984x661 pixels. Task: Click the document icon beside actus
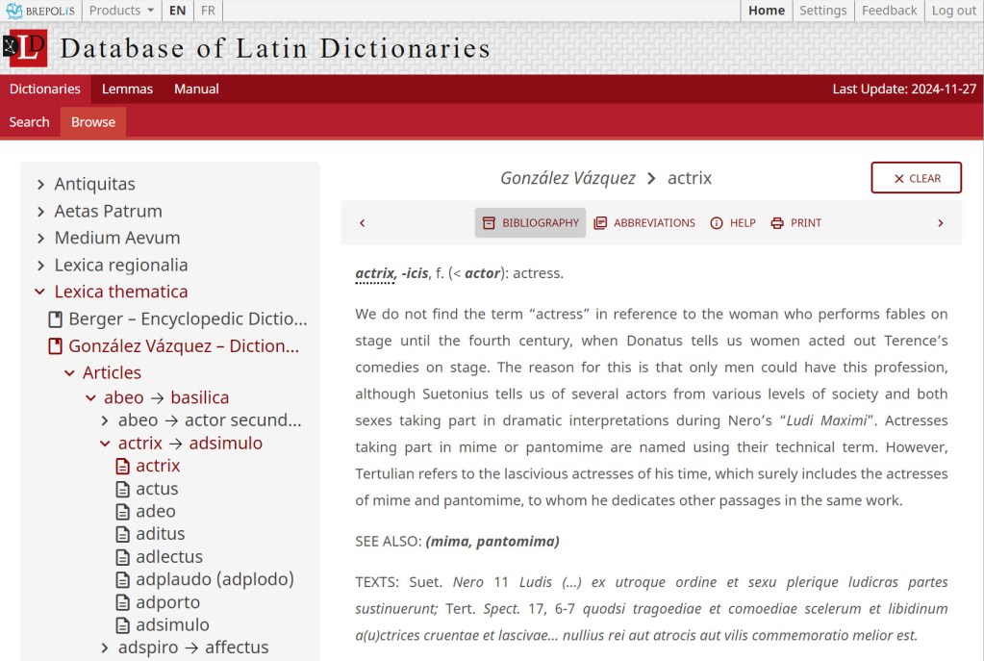(x=122, y=489)
